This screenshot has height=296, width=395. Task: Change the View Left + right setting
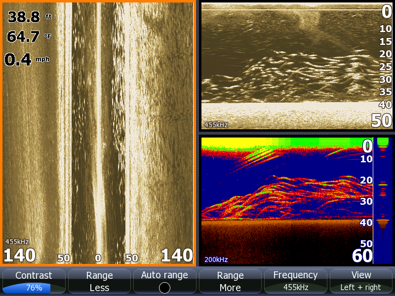click(x=361, y=281)
